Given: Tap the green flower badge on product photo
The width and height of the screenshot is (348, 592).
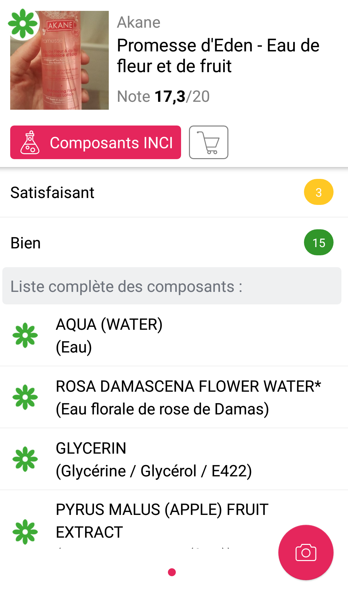Looking at the screenshot, I should click(23, 24).
